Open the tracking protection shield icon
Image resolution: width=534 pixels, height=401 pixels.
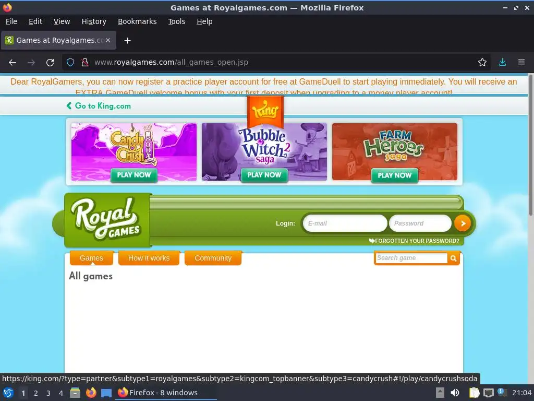click(x=70, y=63)
